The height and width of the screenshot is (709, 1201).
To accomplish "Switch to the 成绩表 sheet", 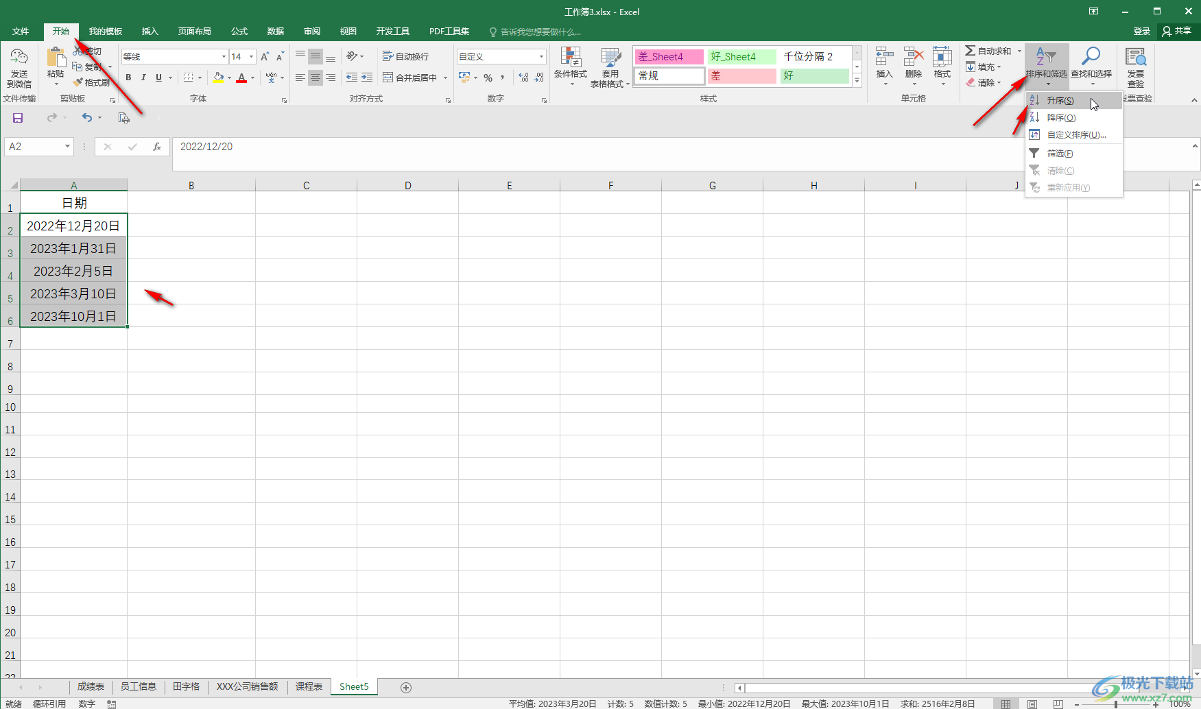I will click(91, 687).
